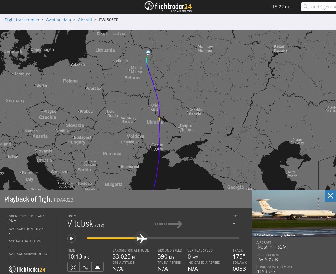Click the Lviv city label on map

coord(112,113)
